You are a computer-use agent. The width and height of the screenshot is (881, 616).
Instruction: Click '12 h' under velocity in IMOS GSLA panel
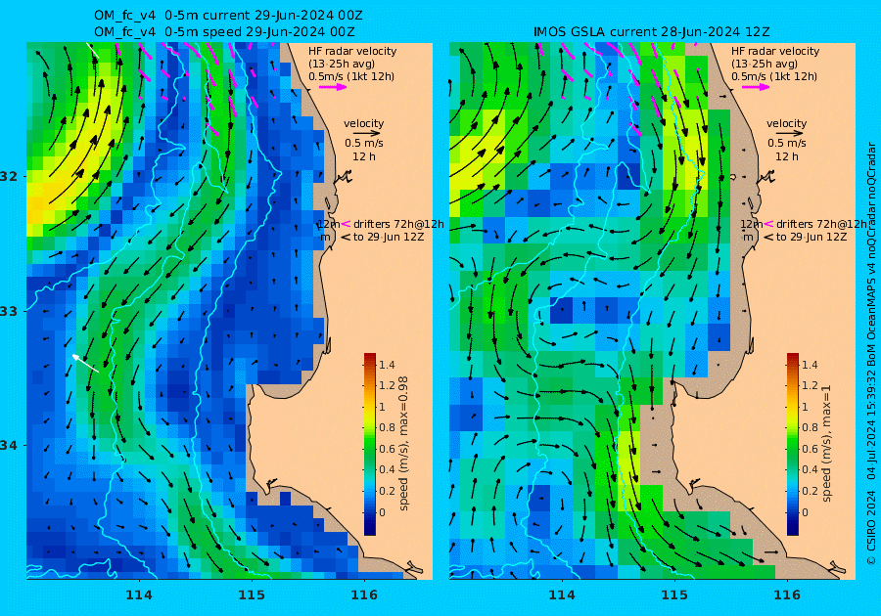787,156
